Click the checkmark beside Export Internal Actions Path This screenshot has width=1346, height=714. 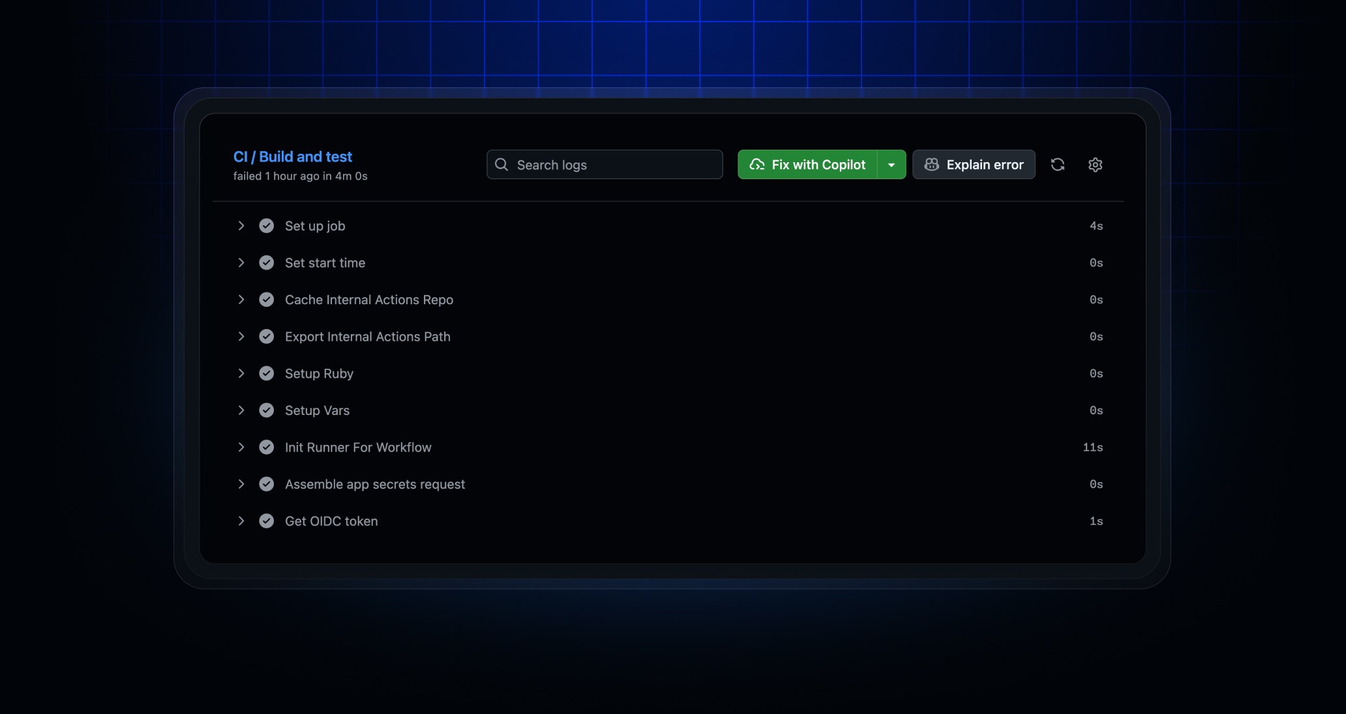267,337
